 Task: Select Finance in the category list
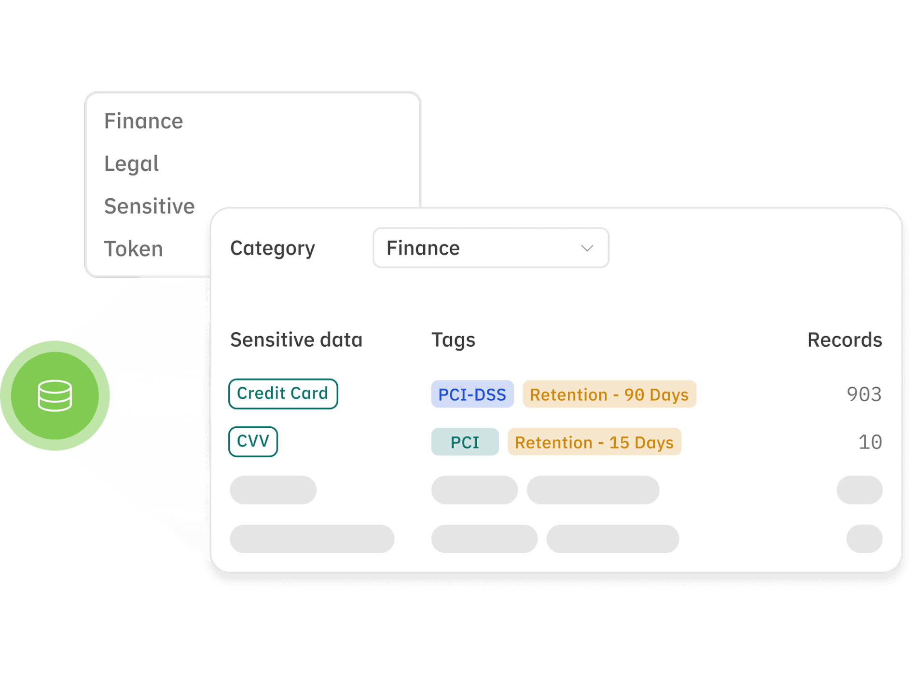144,121
